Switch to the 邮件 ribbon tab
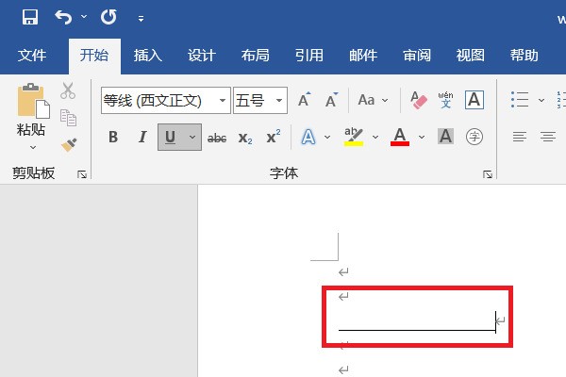Screen dimensions: 566x377 tap(363, 56)
